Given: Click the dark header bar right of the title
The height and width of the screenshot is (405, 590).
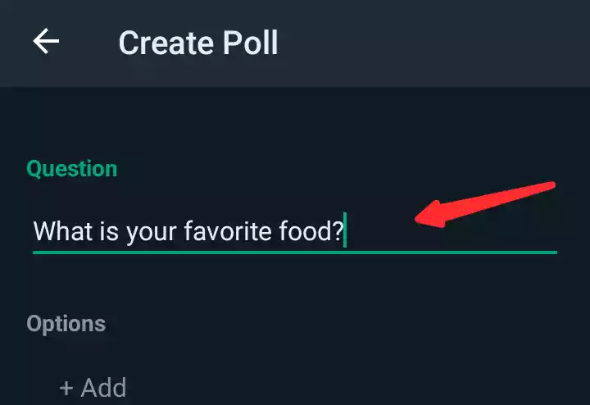Looking at the screenshot, I should 434,43.
